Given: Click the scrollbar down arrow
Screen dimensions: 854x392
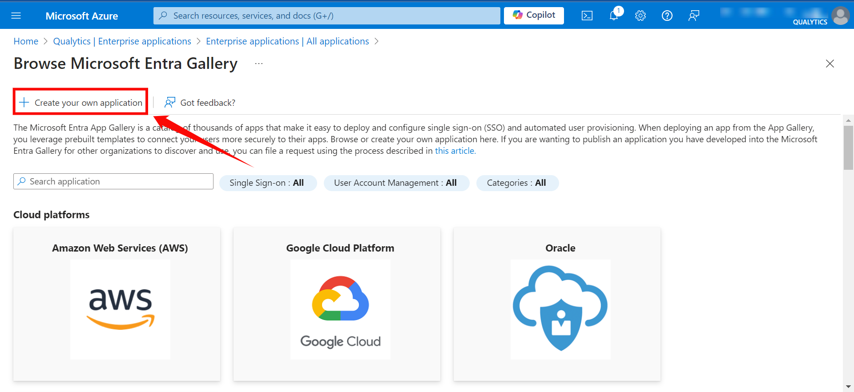Looking at the screenshot, I should click(848, 387).
